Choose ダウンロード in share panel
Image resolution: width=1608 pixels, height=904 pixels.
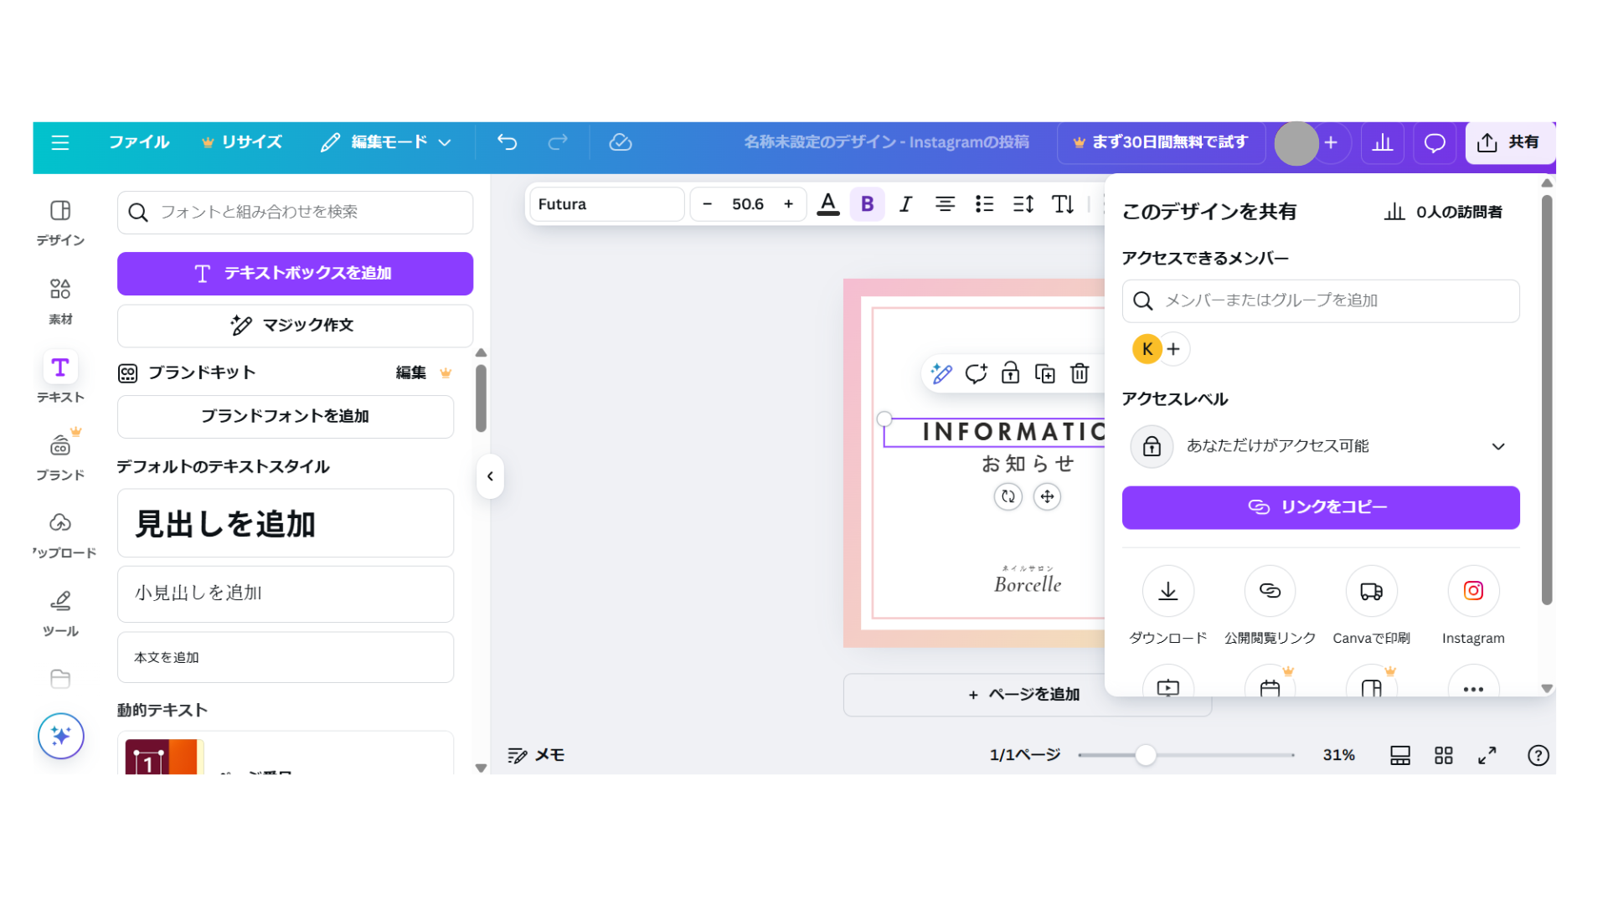tap(1167, 605)
